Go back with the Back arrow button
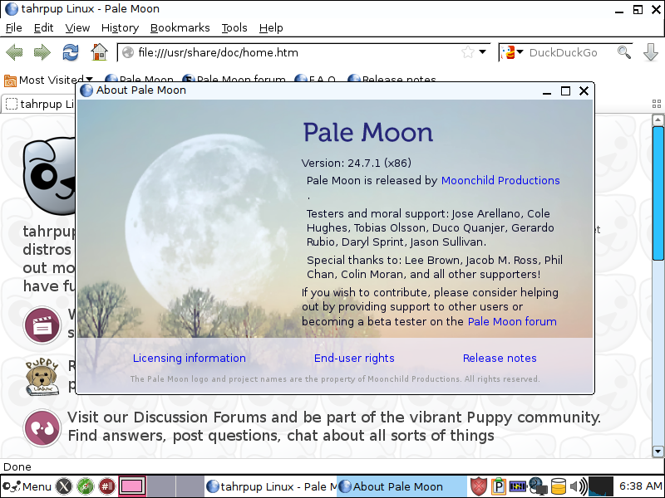 pyautogui.click(x=14, y=52)
